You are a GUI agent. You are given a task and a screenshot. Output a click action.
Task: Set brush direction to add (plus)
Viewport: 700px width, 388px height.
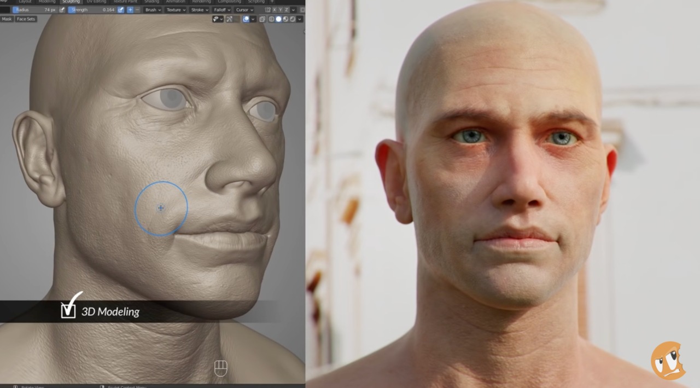tap(130, 10)
